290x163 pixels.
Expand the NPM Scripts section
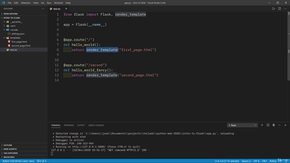pos(24,149)
